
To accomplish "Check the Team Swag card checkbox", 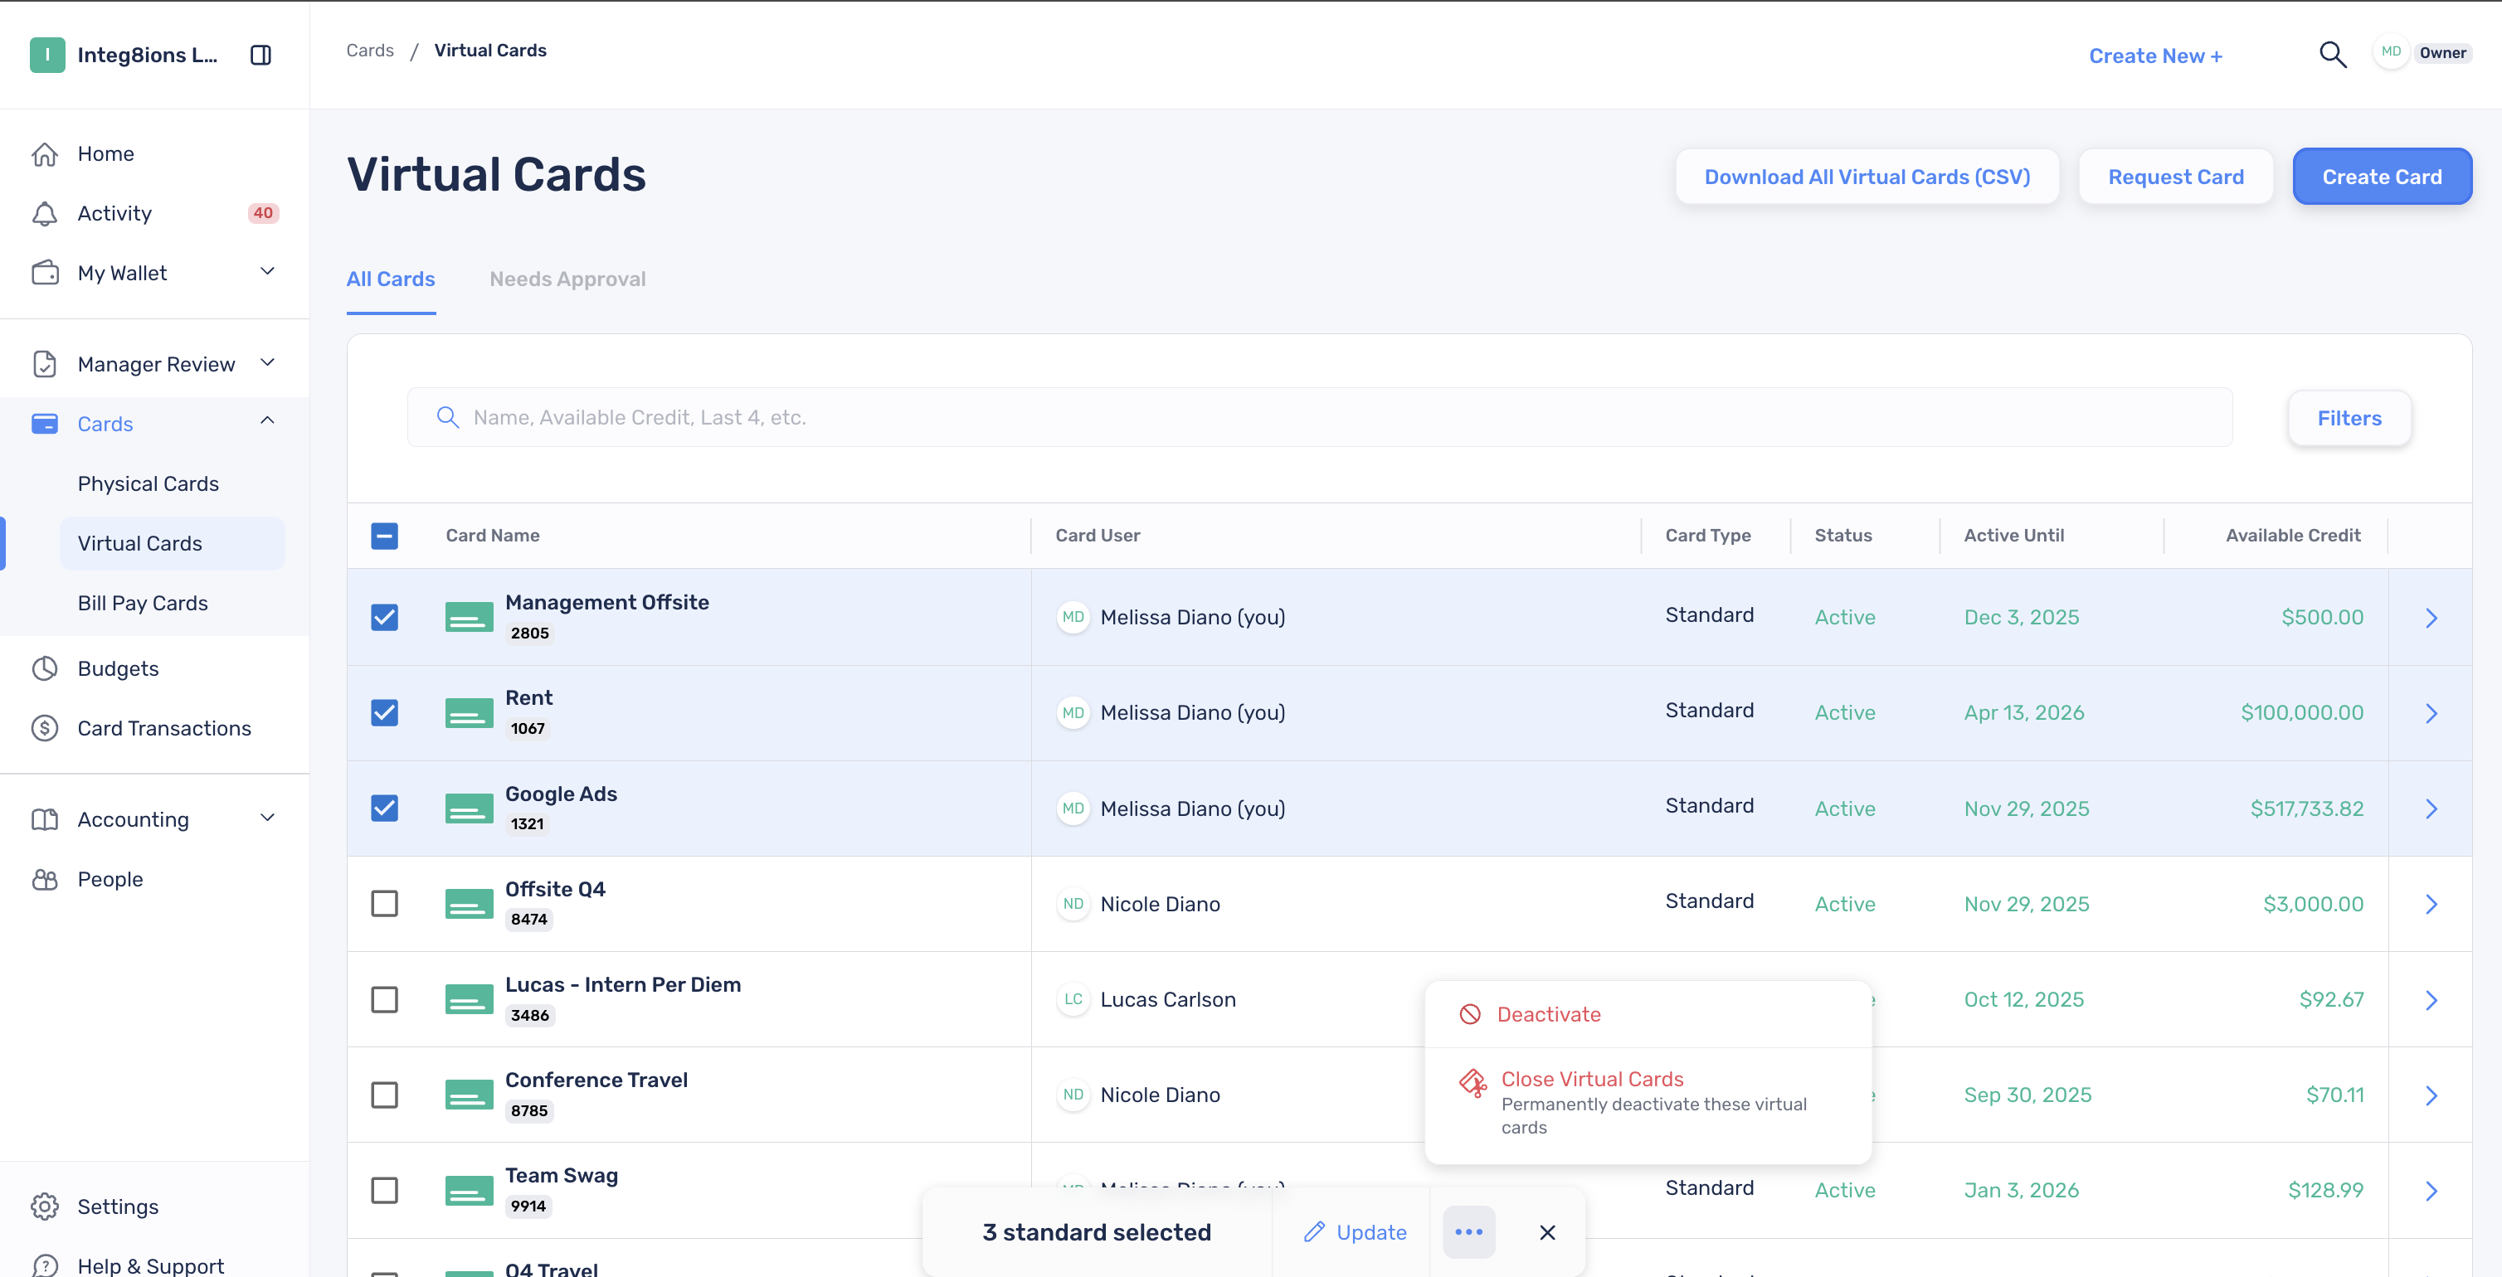I will click(x=385, y=1191).
